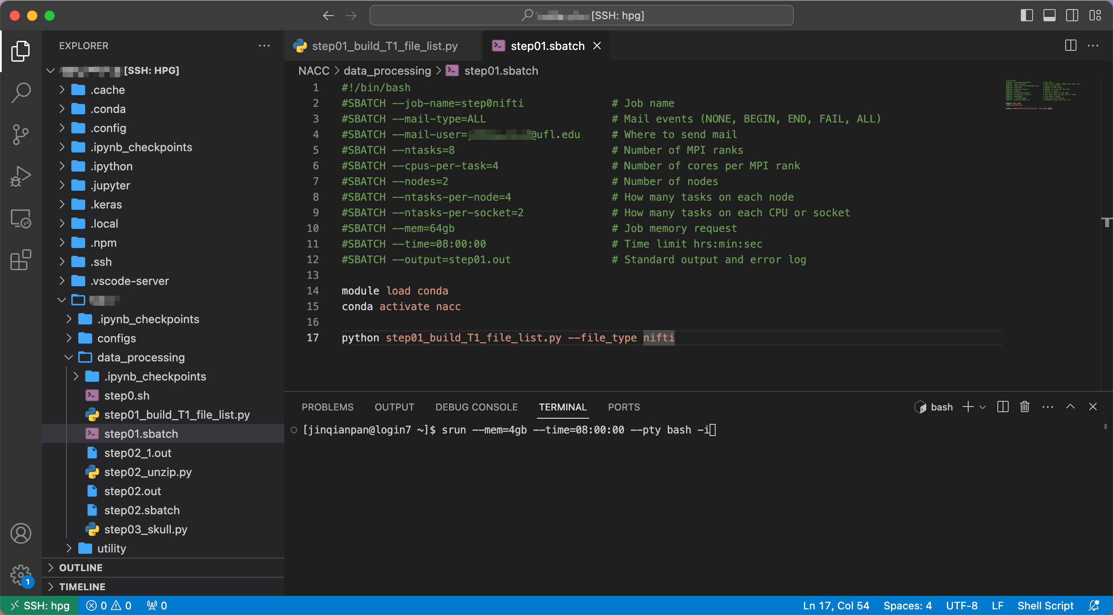
Task: Expand the OUTLINE section
Action: coord(81,568)
